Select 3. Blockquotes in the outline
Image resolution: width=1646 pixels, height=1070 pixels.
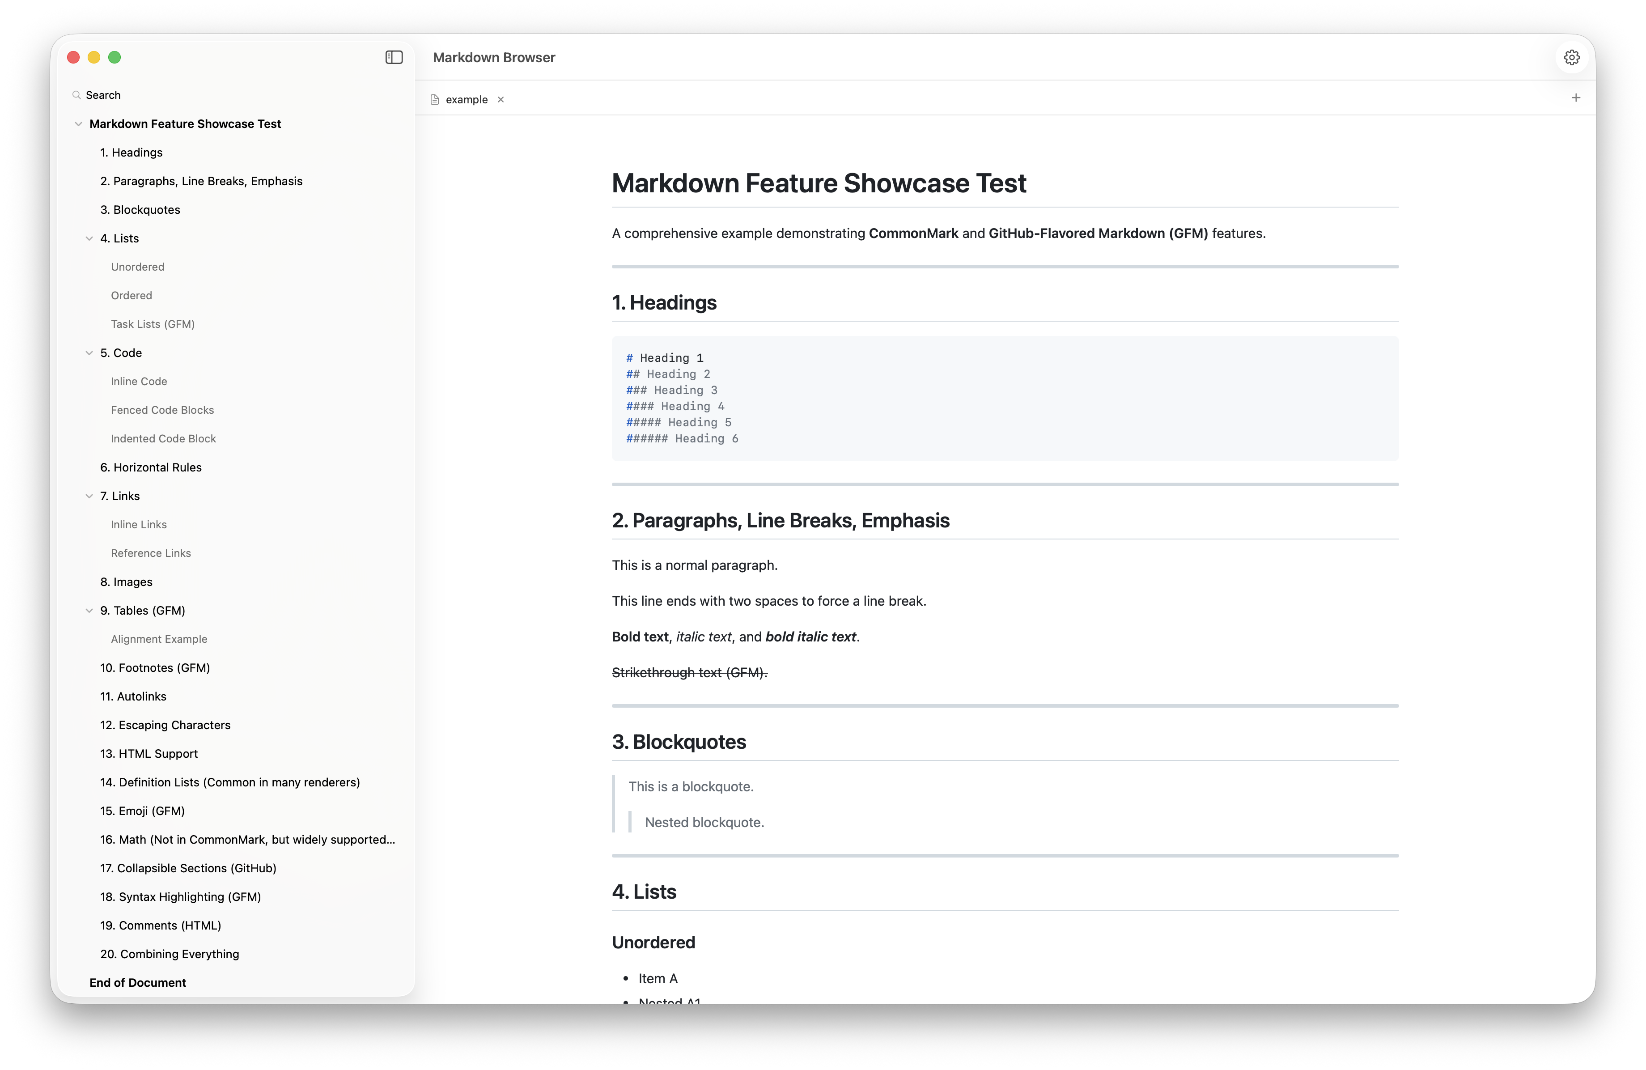tap(140, 209)
